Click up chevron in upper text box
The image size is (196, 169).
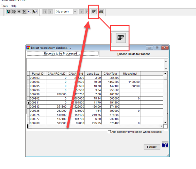166,62
